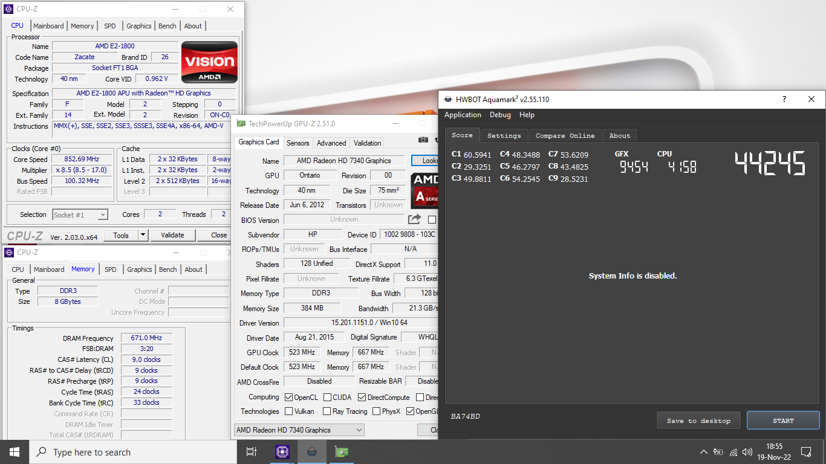826x464 pixels.
Task: Open Task View on the taskbar
Action: (252, 452)
